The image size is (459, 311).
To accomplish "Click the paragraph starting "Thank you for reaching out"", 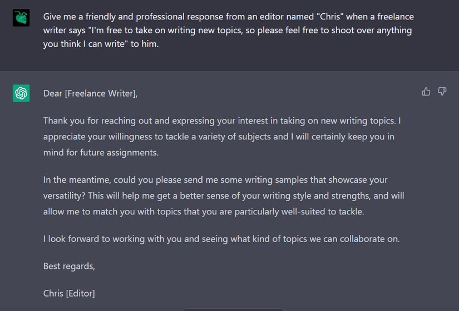I will pyautogui.click(x=222, y=136).
